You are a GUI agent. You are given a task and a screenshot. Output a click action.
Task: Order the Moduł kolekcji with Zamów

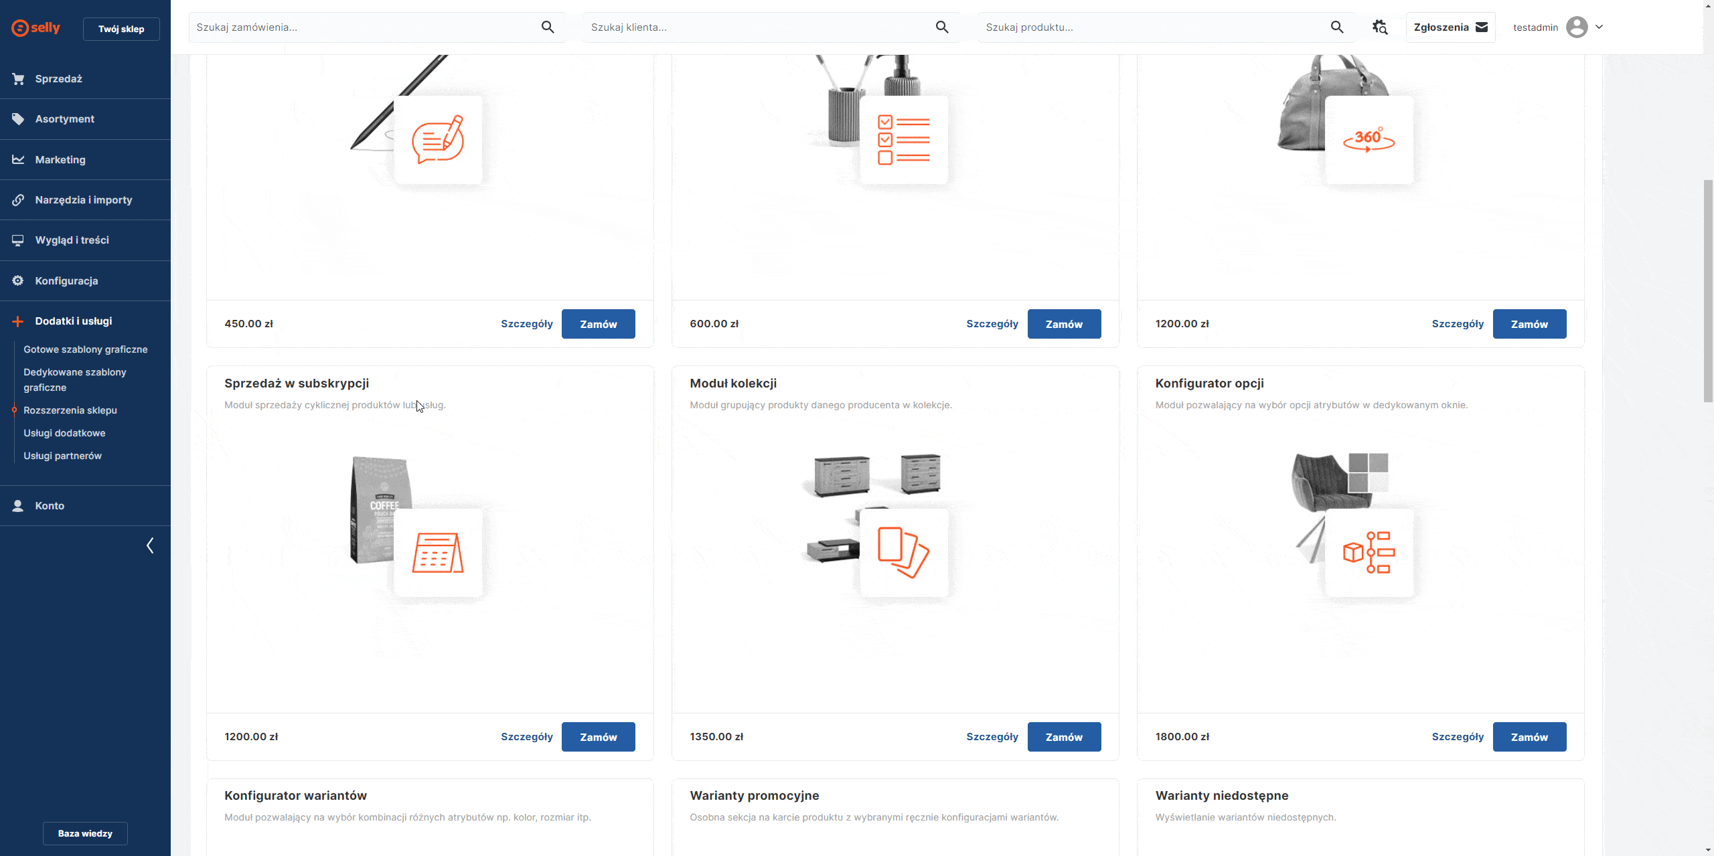pyautogui.click(x=1063, y=737)
